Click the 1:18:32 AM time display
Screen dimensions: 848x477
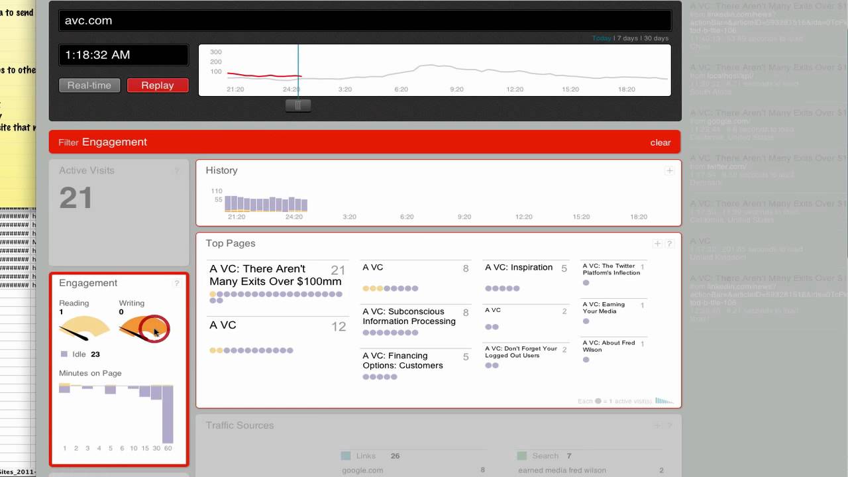(124, 55)
